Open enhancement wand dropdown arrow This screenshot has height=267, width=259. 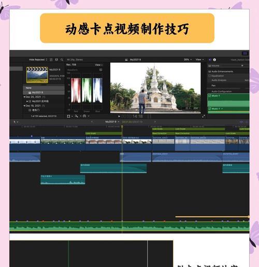(x=80, y=116)
